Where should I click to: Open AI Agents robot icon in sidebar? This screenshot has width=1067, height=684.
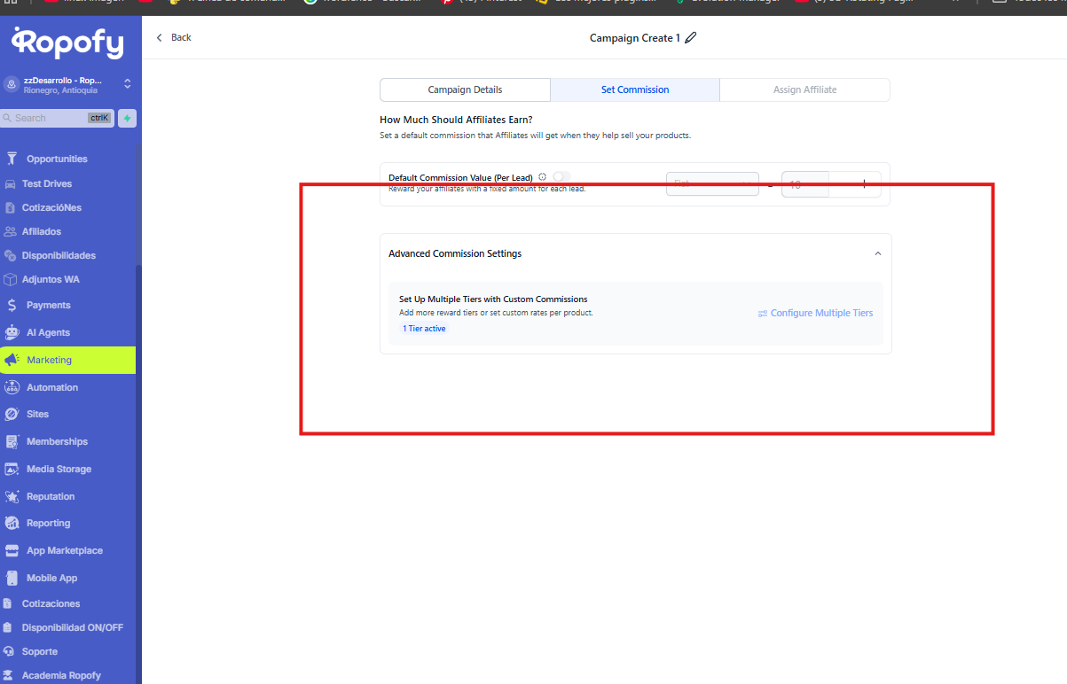click(12, 332)
